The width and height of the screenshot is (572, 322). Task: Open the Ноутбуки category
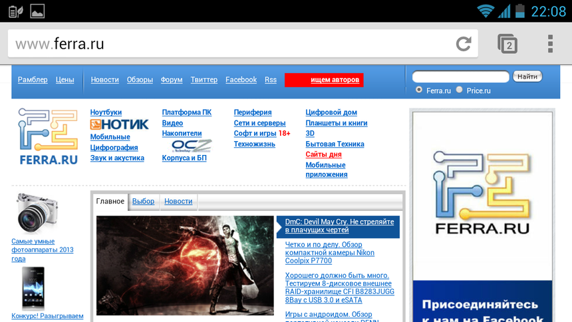(106, 112)
